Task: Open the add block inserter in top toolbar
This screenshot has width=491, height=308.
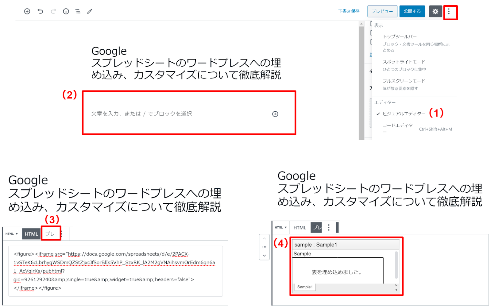Action: pos(27,11)
